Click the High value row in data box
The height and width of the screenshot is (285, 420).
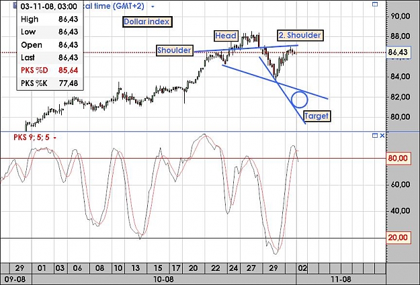50,19
